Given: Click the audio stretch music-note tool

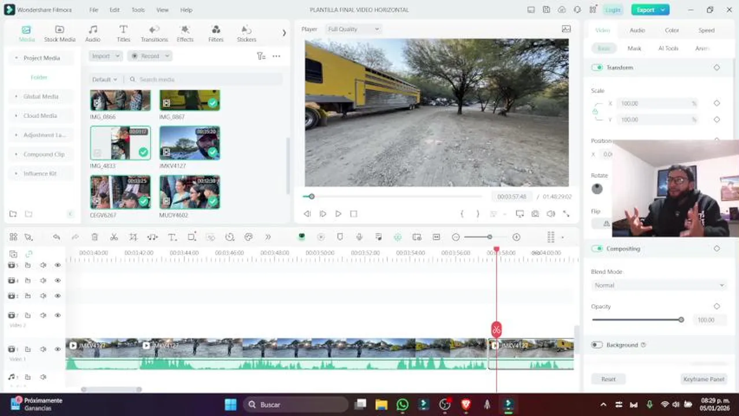Looking at the screenshot, I should click(x=153, y=237).
